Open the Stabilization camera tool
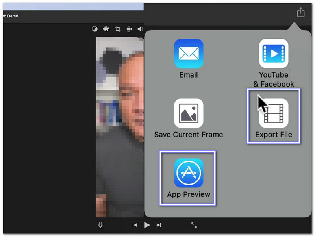The width and height of the screenshot is (315, 237). click(x=129, y=29)
